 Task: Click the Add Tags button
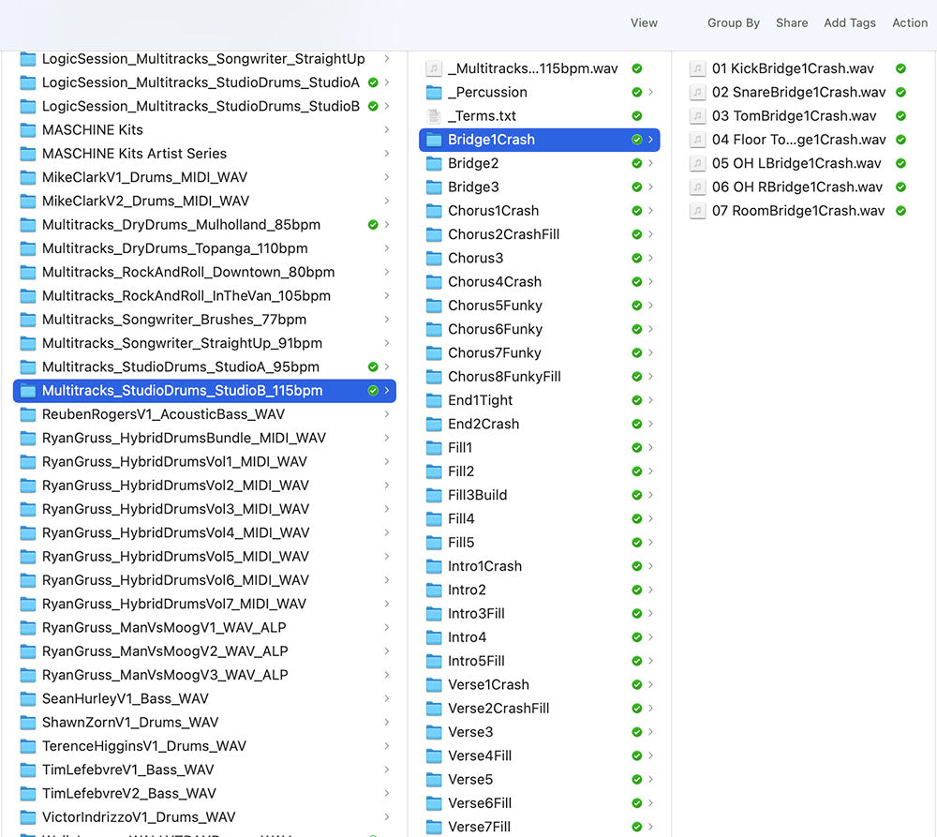(849, 22)
